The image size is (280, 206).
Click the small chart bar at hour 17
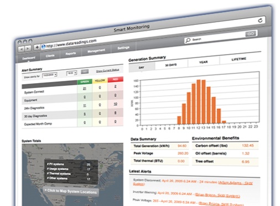click(224, 122)
